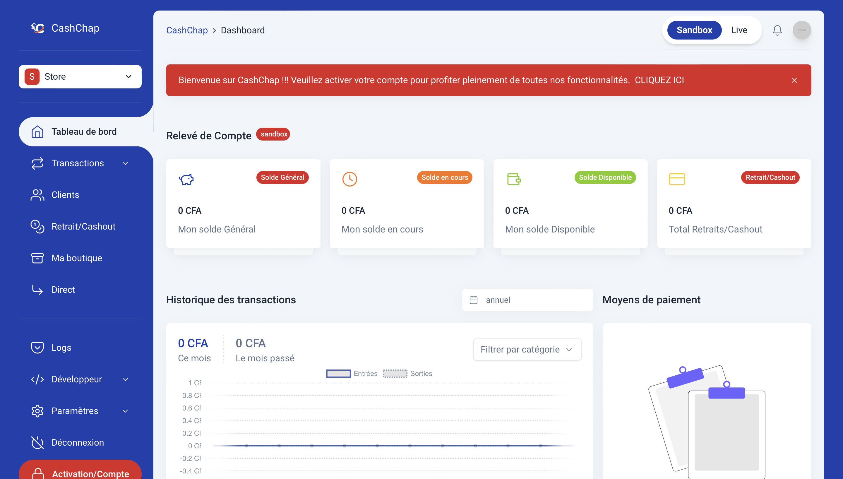Open Ma boutique from the sidebar
The image size is (843, 479).
[x=77, y=258]
